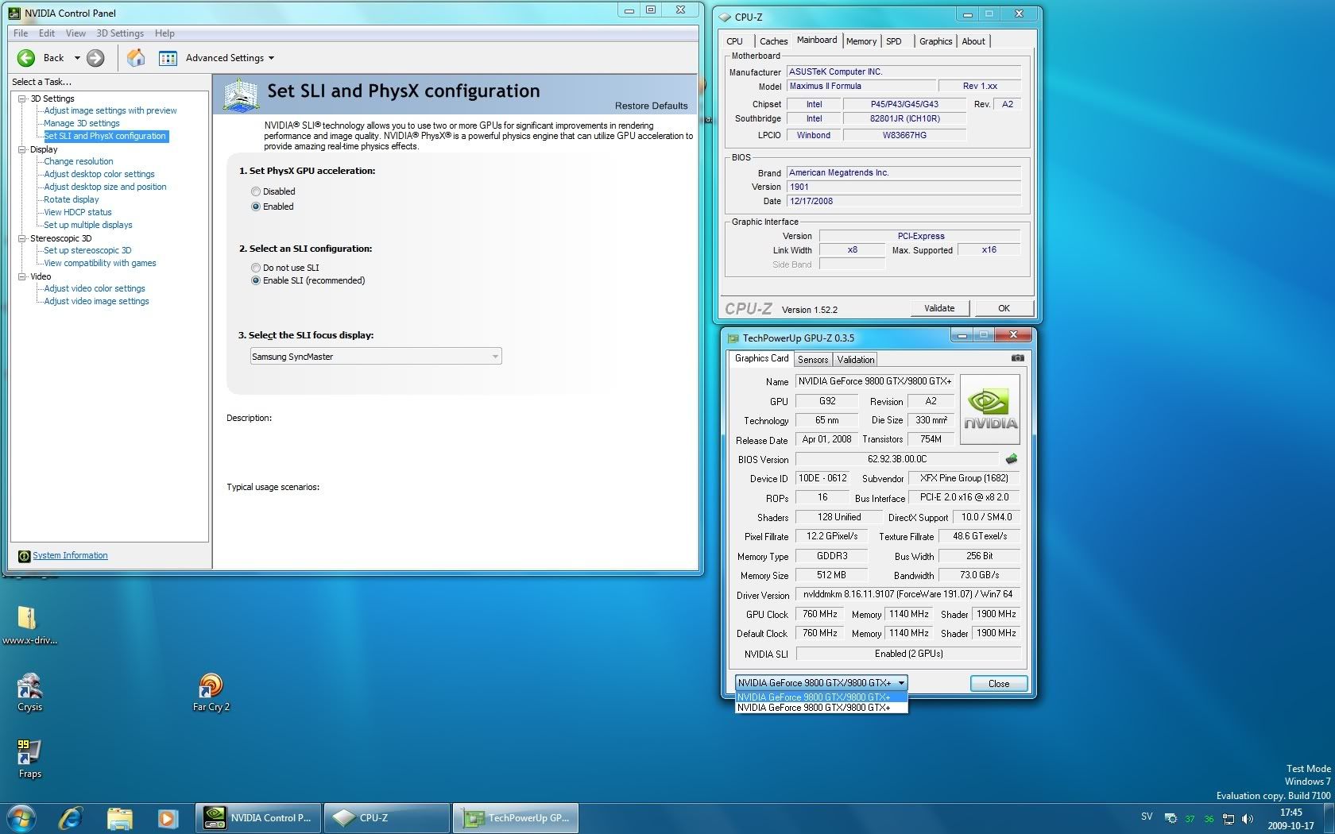Set PhysX GPU acceleration to Enabled
Viewport: 1335px width, 834px height.
[x=256, y=207]
